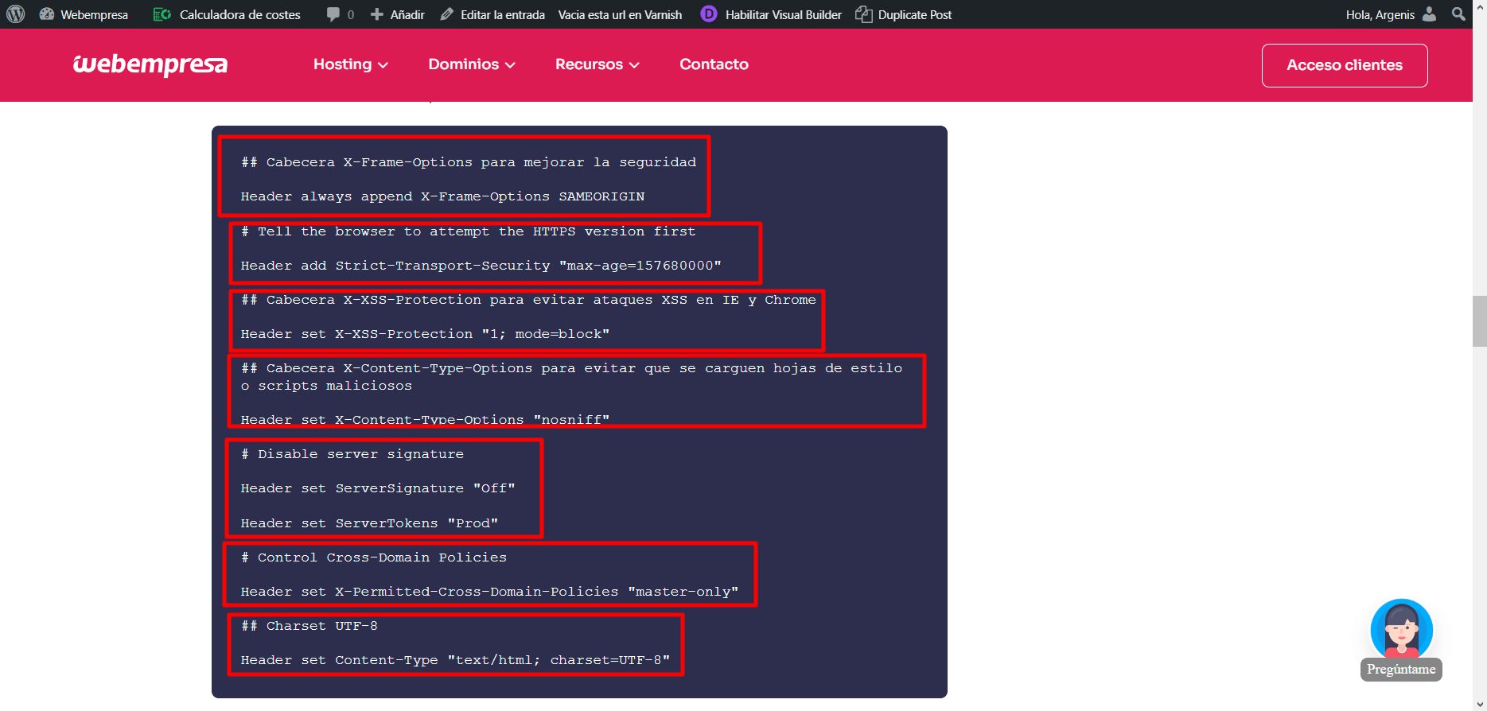Click the Cabecera X-Content-Type-Options comment line

pos(571,377)
